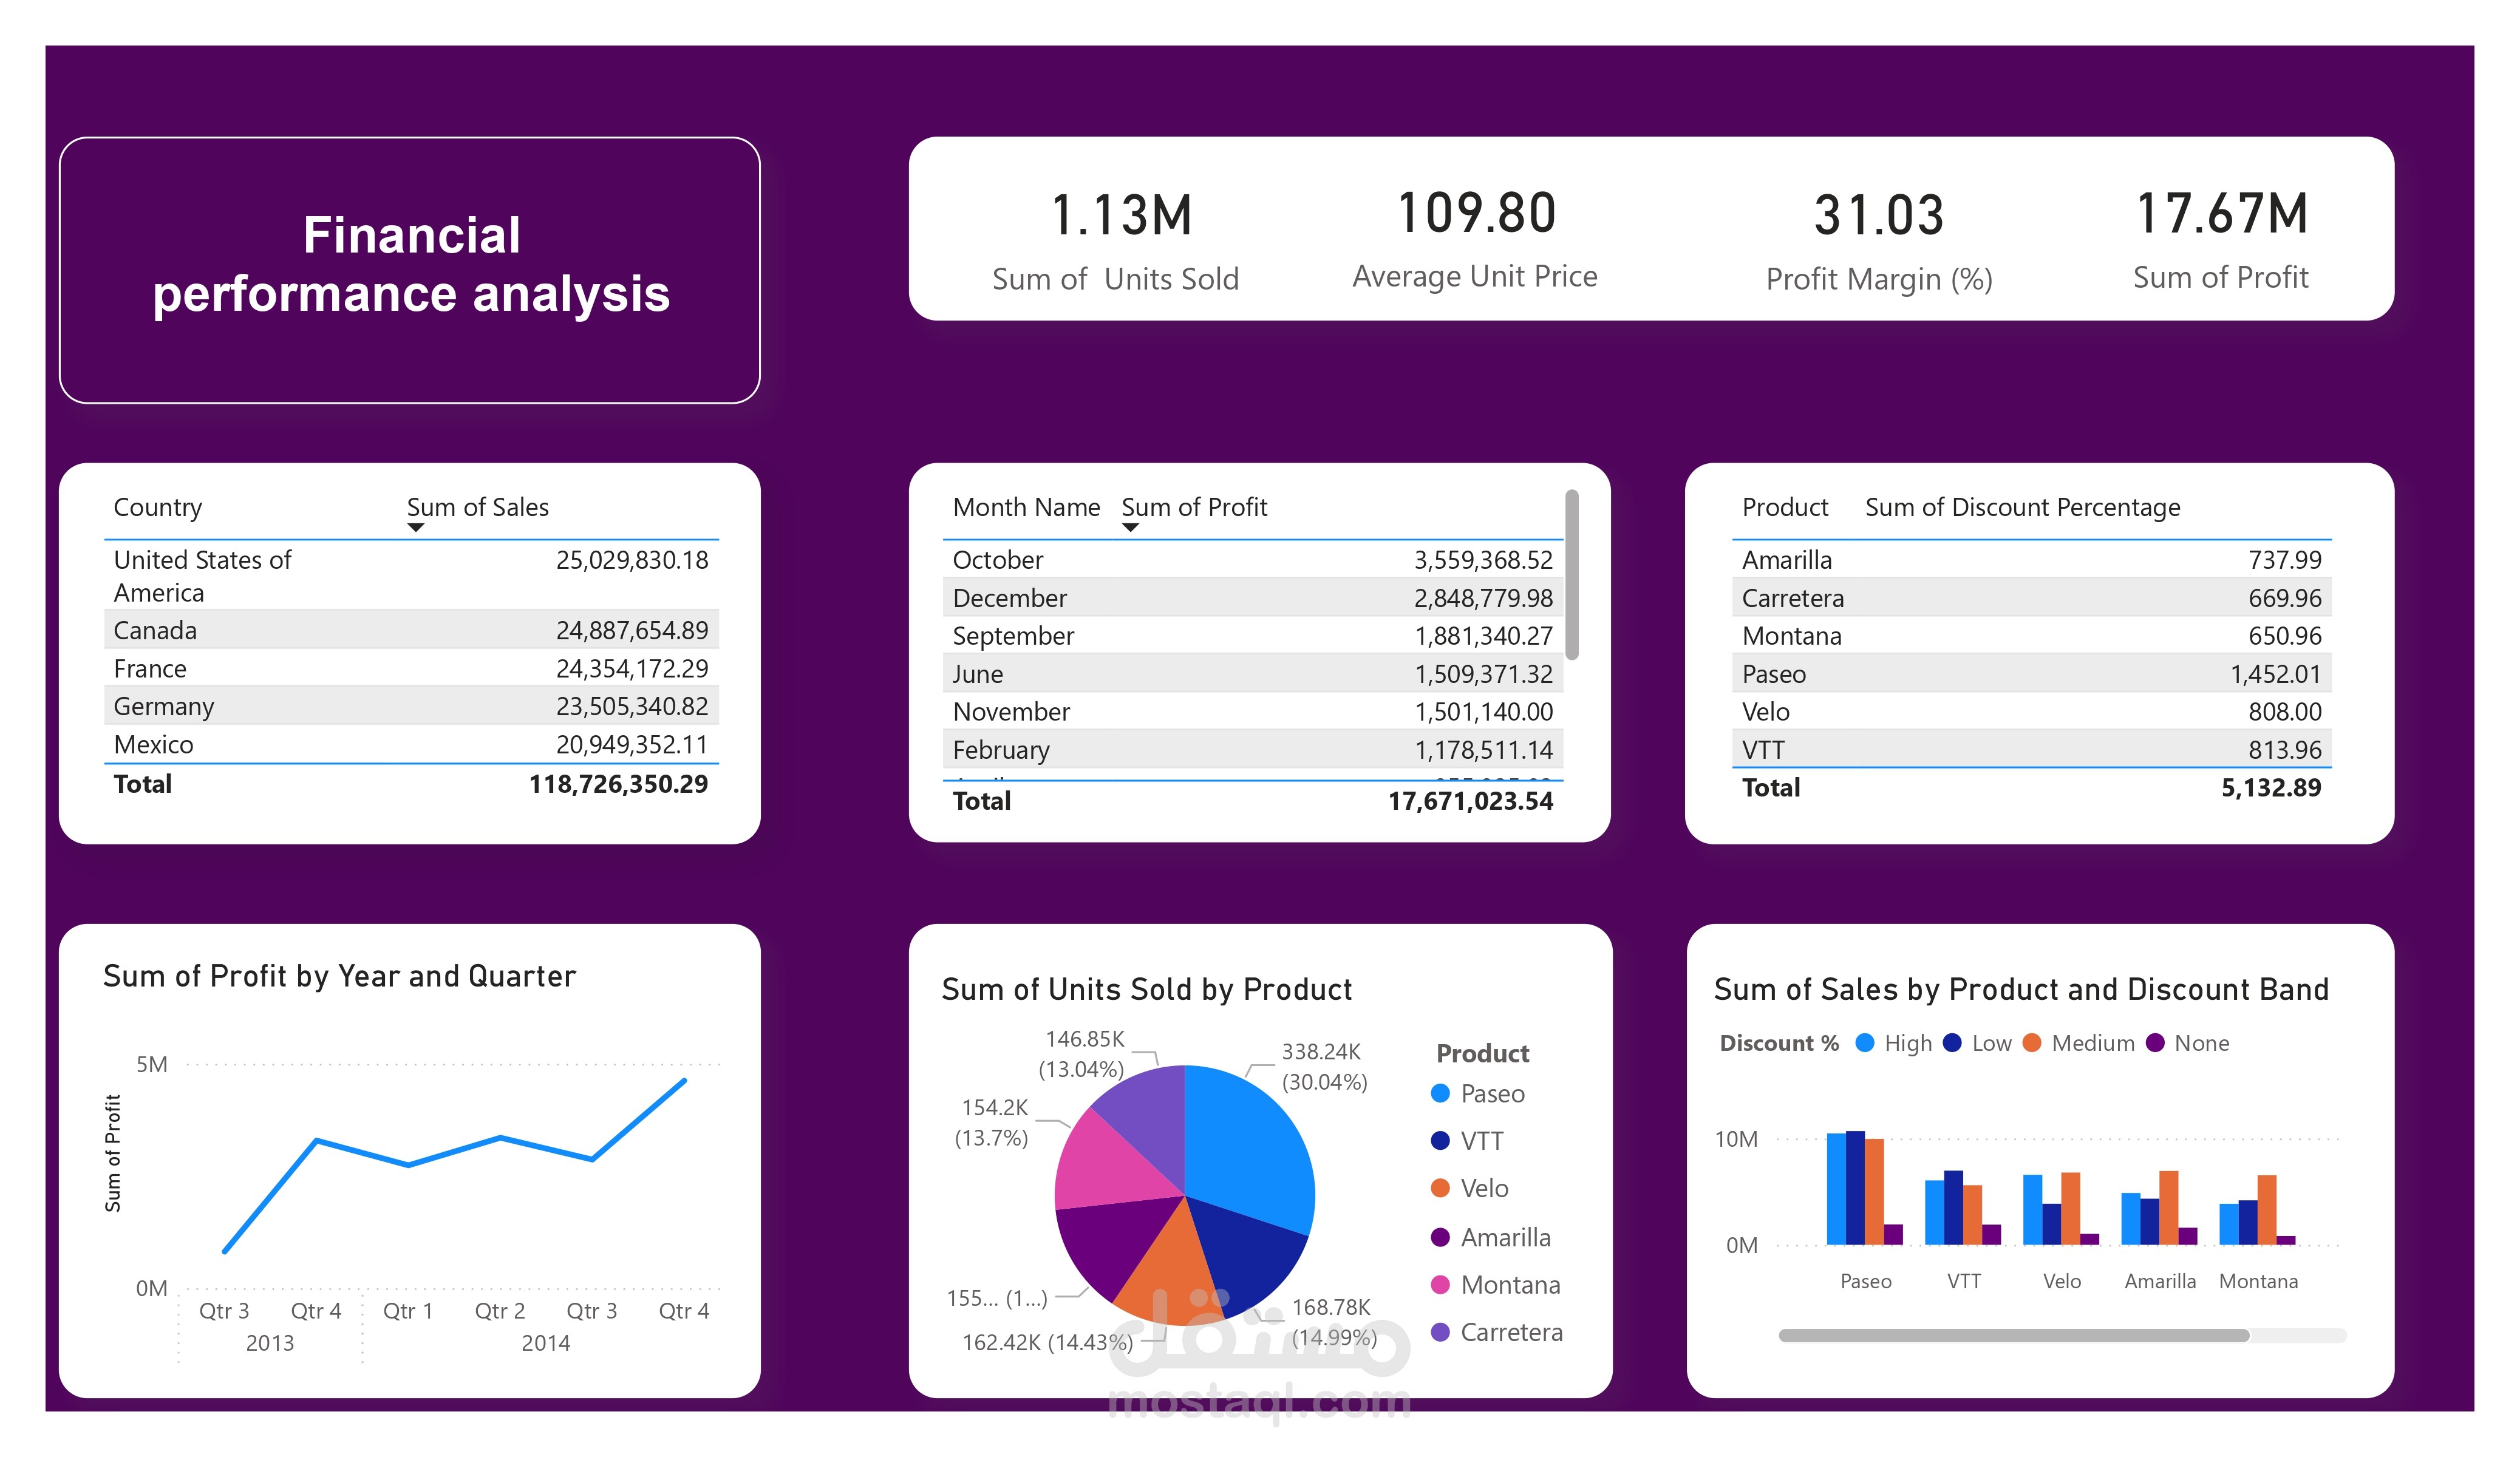Filter by High discount band legend

[x=1893, y=1043]
